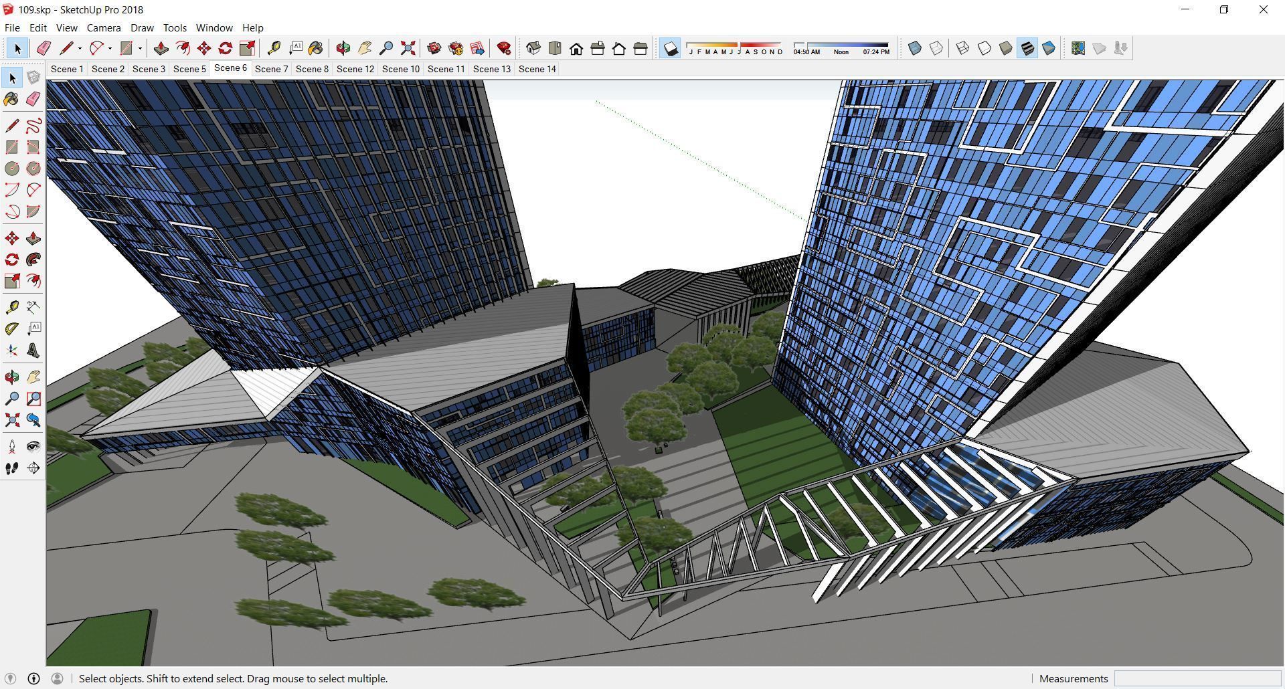
Task: Click the sign-in user status icon
Action: (x=57, y=678)
